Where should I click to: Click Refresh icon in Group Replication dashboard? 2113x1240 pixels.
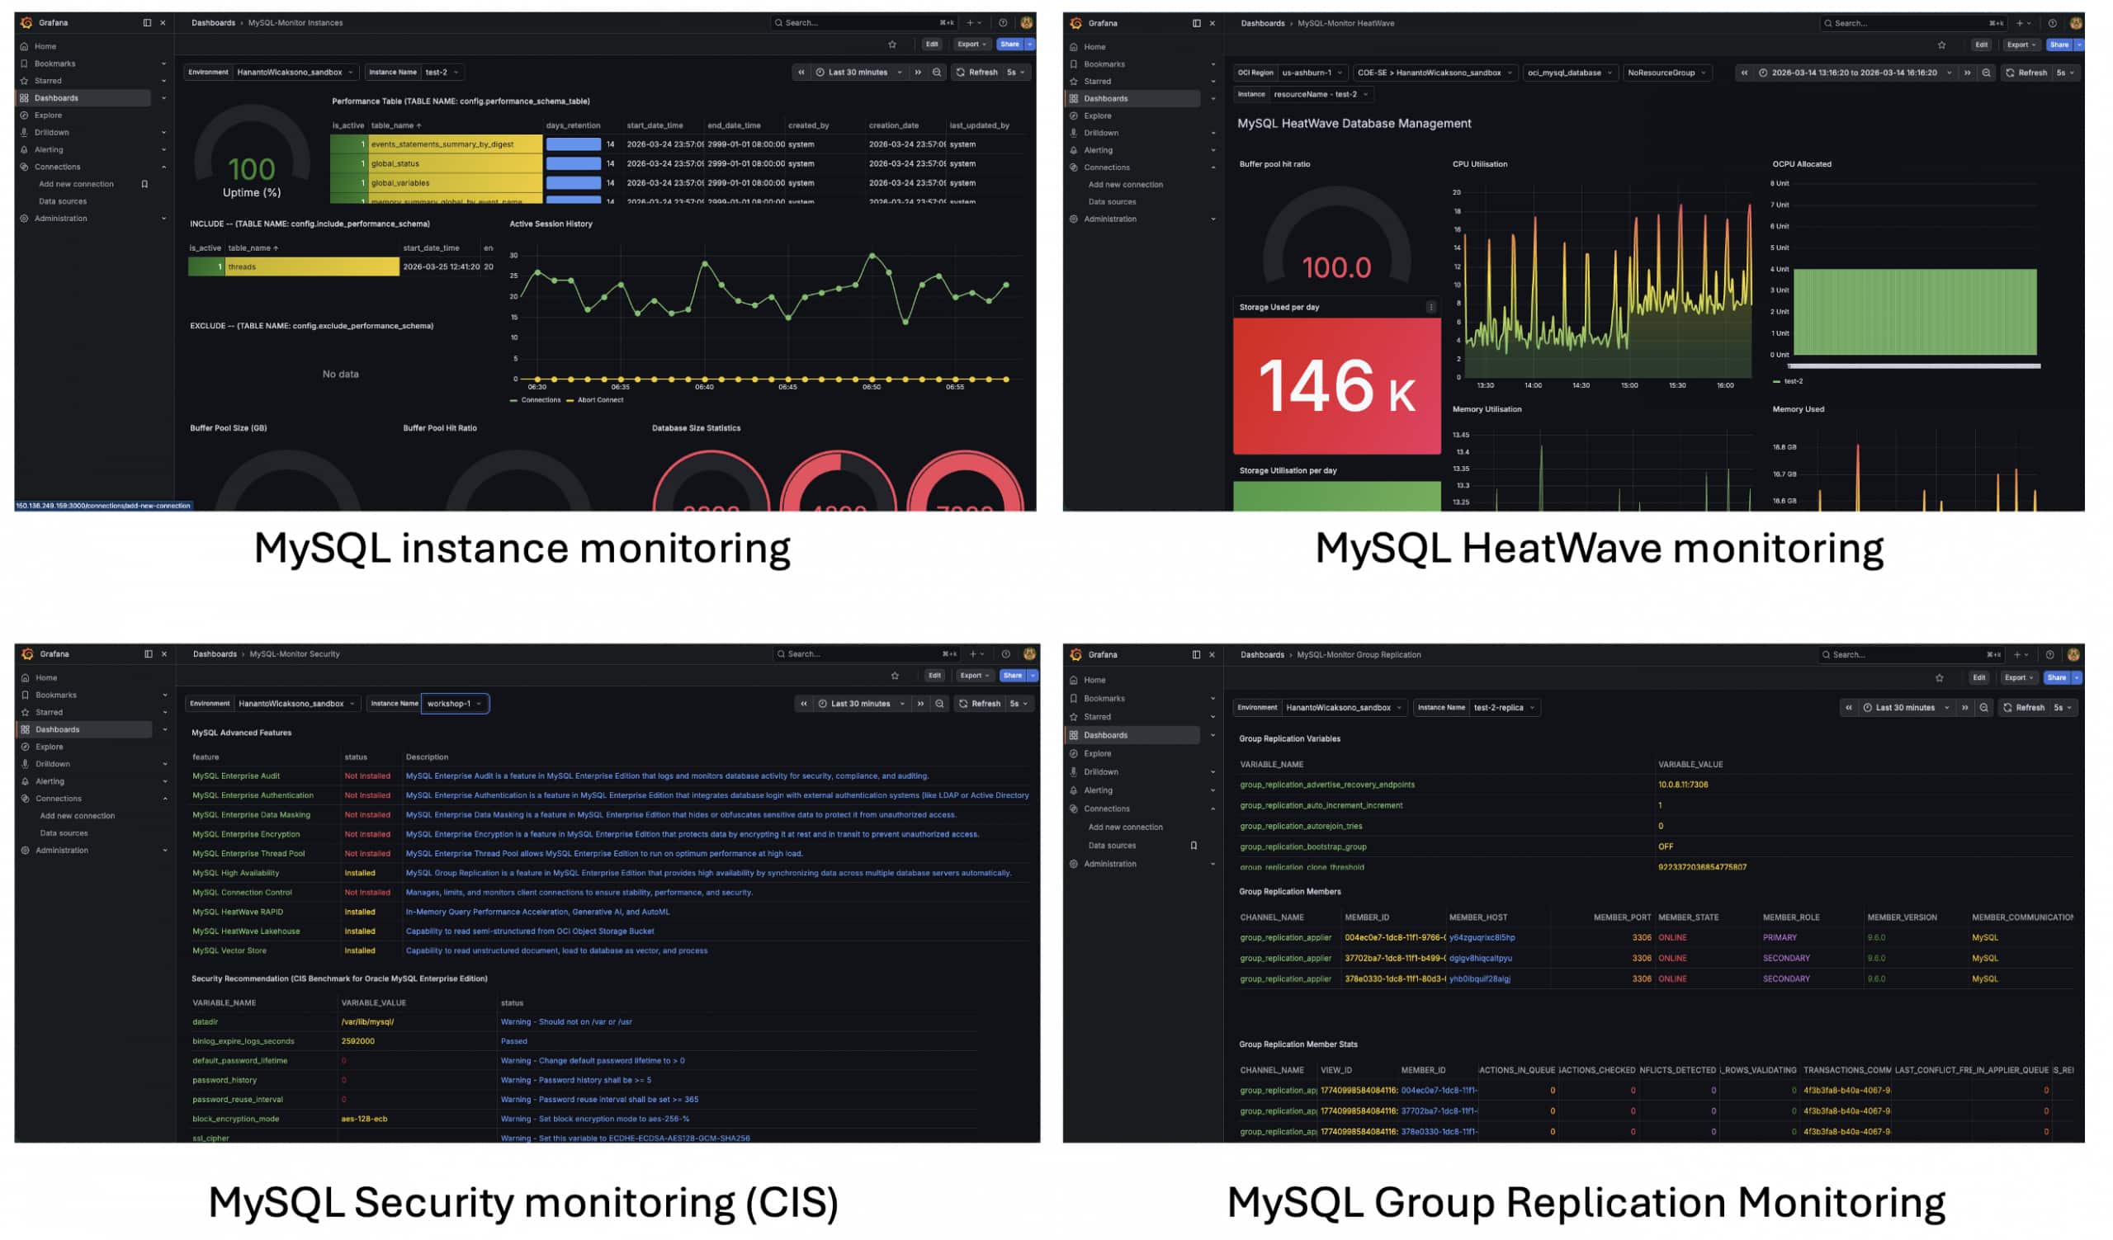(2007, 708)
